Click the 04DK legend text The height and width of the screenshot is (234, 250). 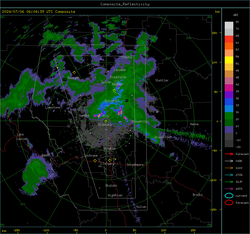pos(239,161)
